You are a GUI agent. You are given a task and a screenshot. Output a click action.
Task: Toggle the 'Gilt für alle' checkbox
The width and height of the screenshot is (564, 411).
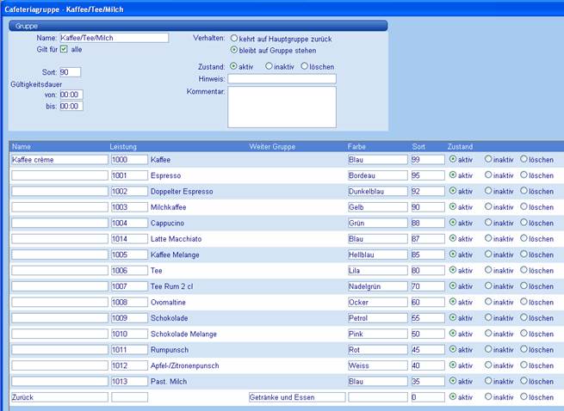click(x=64, y=50)
